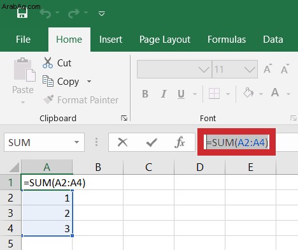Click the Paste clipboard icon

[25, 70]
